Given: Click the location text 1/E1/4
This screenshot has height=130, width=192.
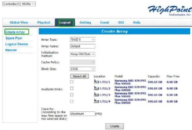Looking at the screenshot, I should tap(105, 101).
